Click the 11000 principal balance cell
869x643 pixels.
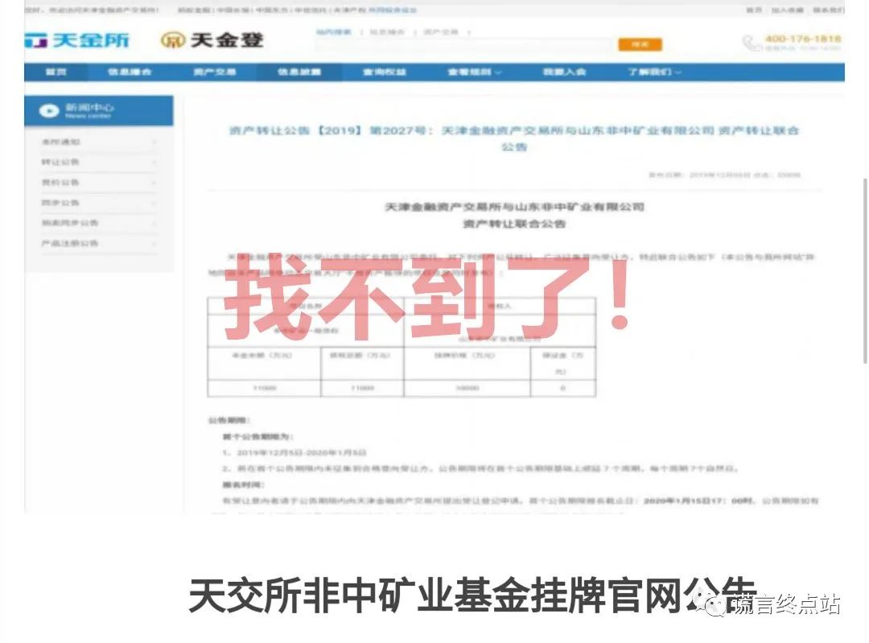265,388
